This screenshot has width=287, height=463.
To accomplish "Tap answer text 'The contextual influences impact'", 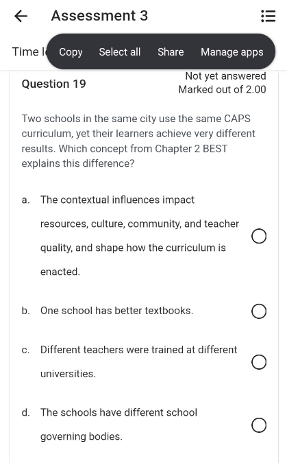I will (117, 200).
